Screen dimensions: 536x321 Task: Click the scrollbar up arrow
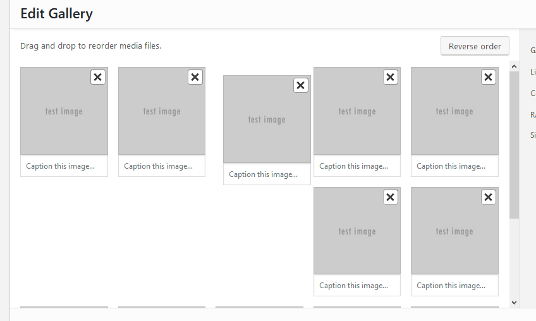(514, 66)
